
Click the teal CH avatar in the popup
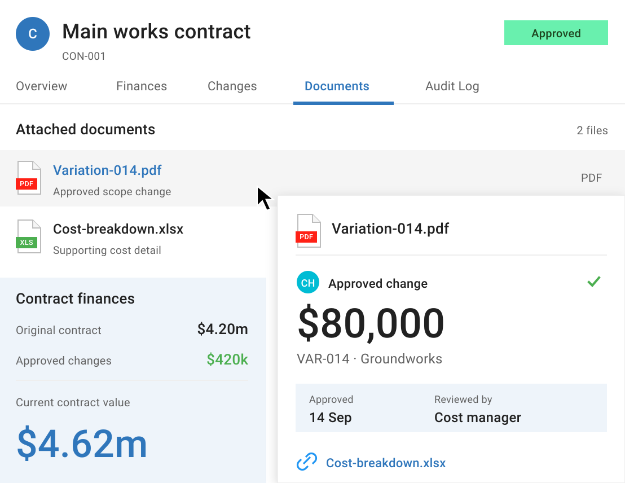coord(308,282)
